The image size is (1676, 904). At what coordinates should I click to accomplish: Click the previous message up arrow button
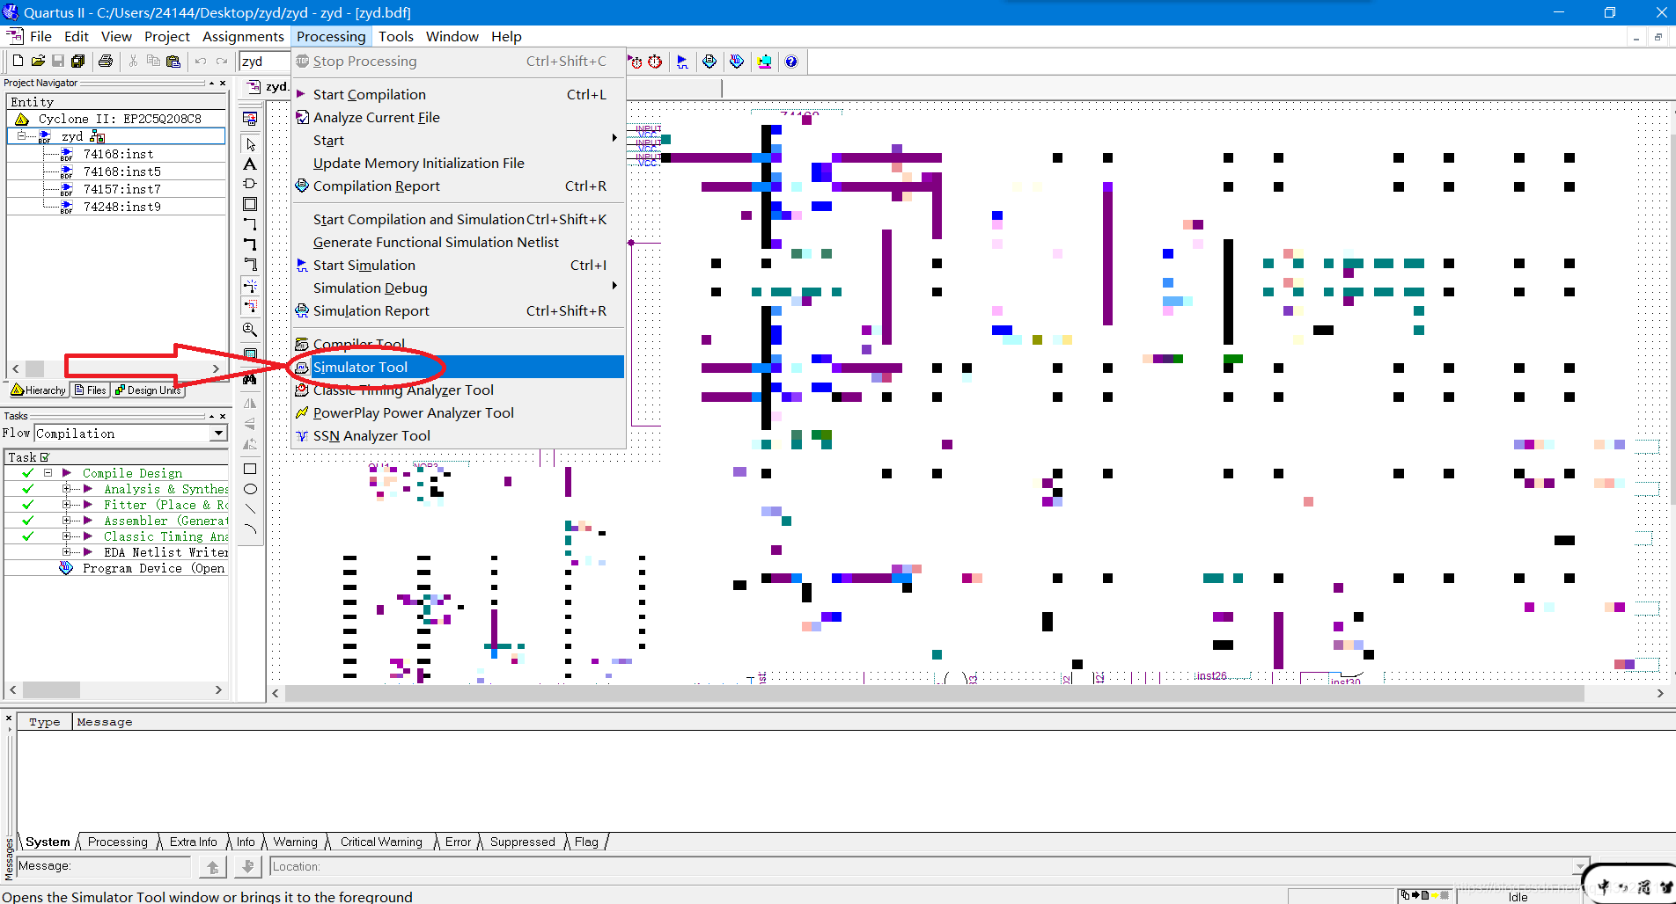(212, 867)
